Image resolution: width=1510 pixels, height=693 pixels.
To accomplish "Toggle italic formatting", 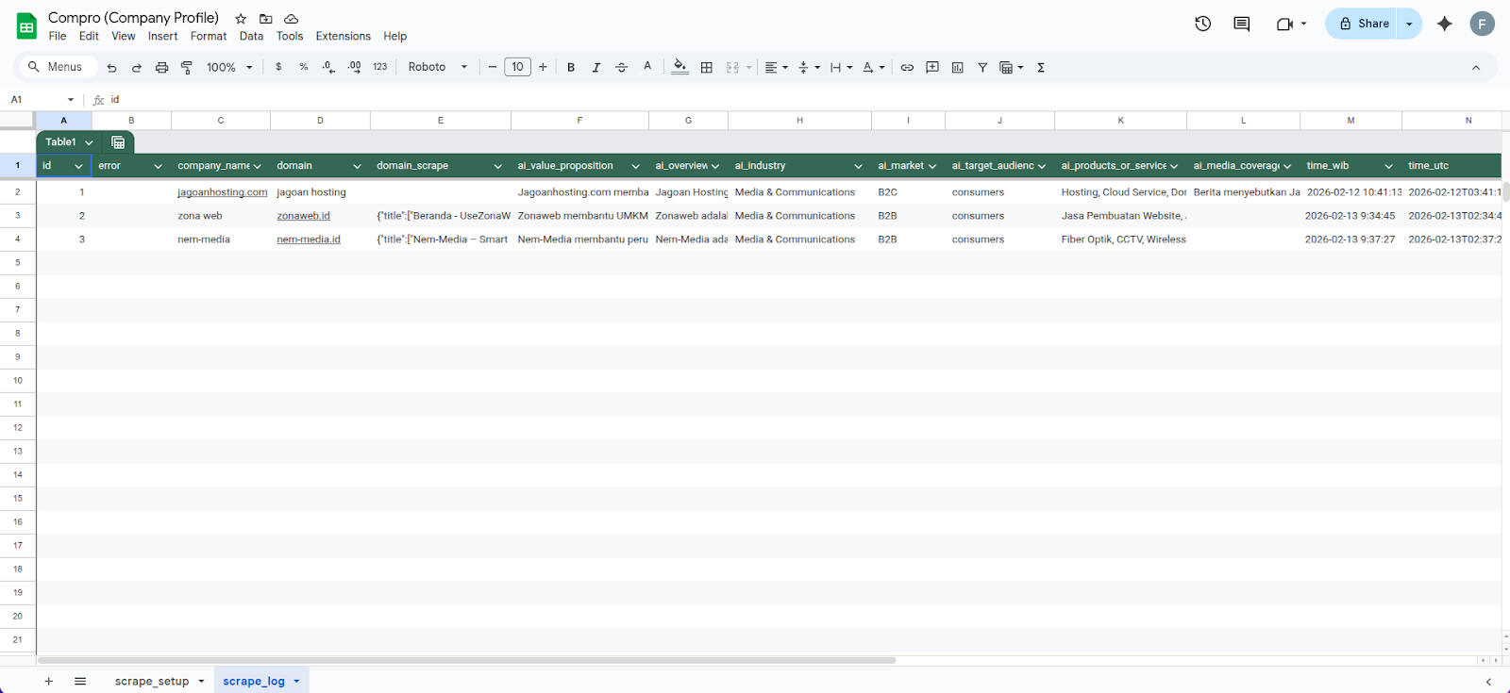I will click(x=596, y=68).
